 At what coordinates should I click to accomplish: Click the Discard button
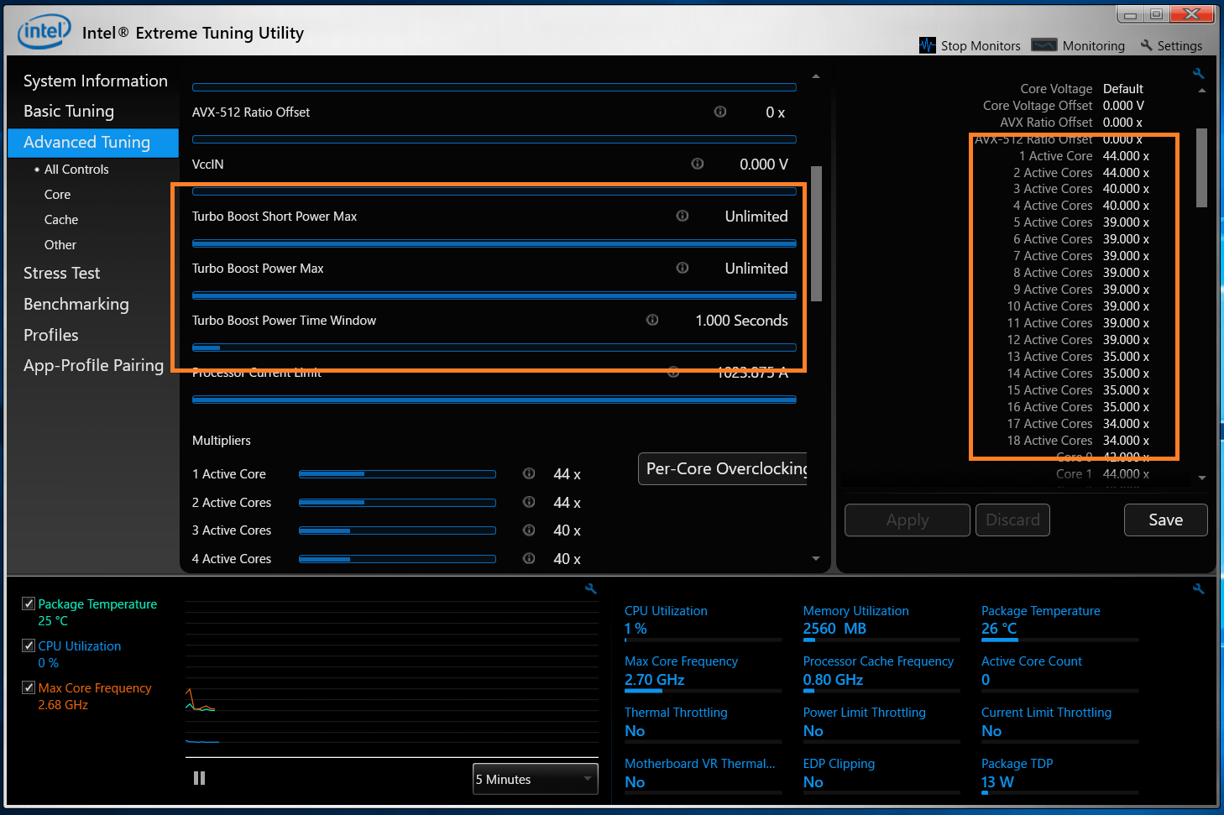(1012, 520)
